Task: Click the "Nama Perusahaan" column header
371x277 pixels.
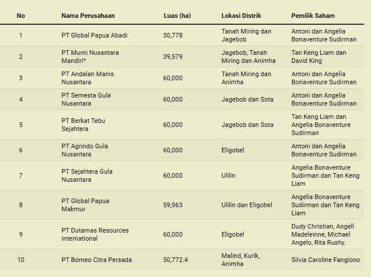Action: [88, 16]
